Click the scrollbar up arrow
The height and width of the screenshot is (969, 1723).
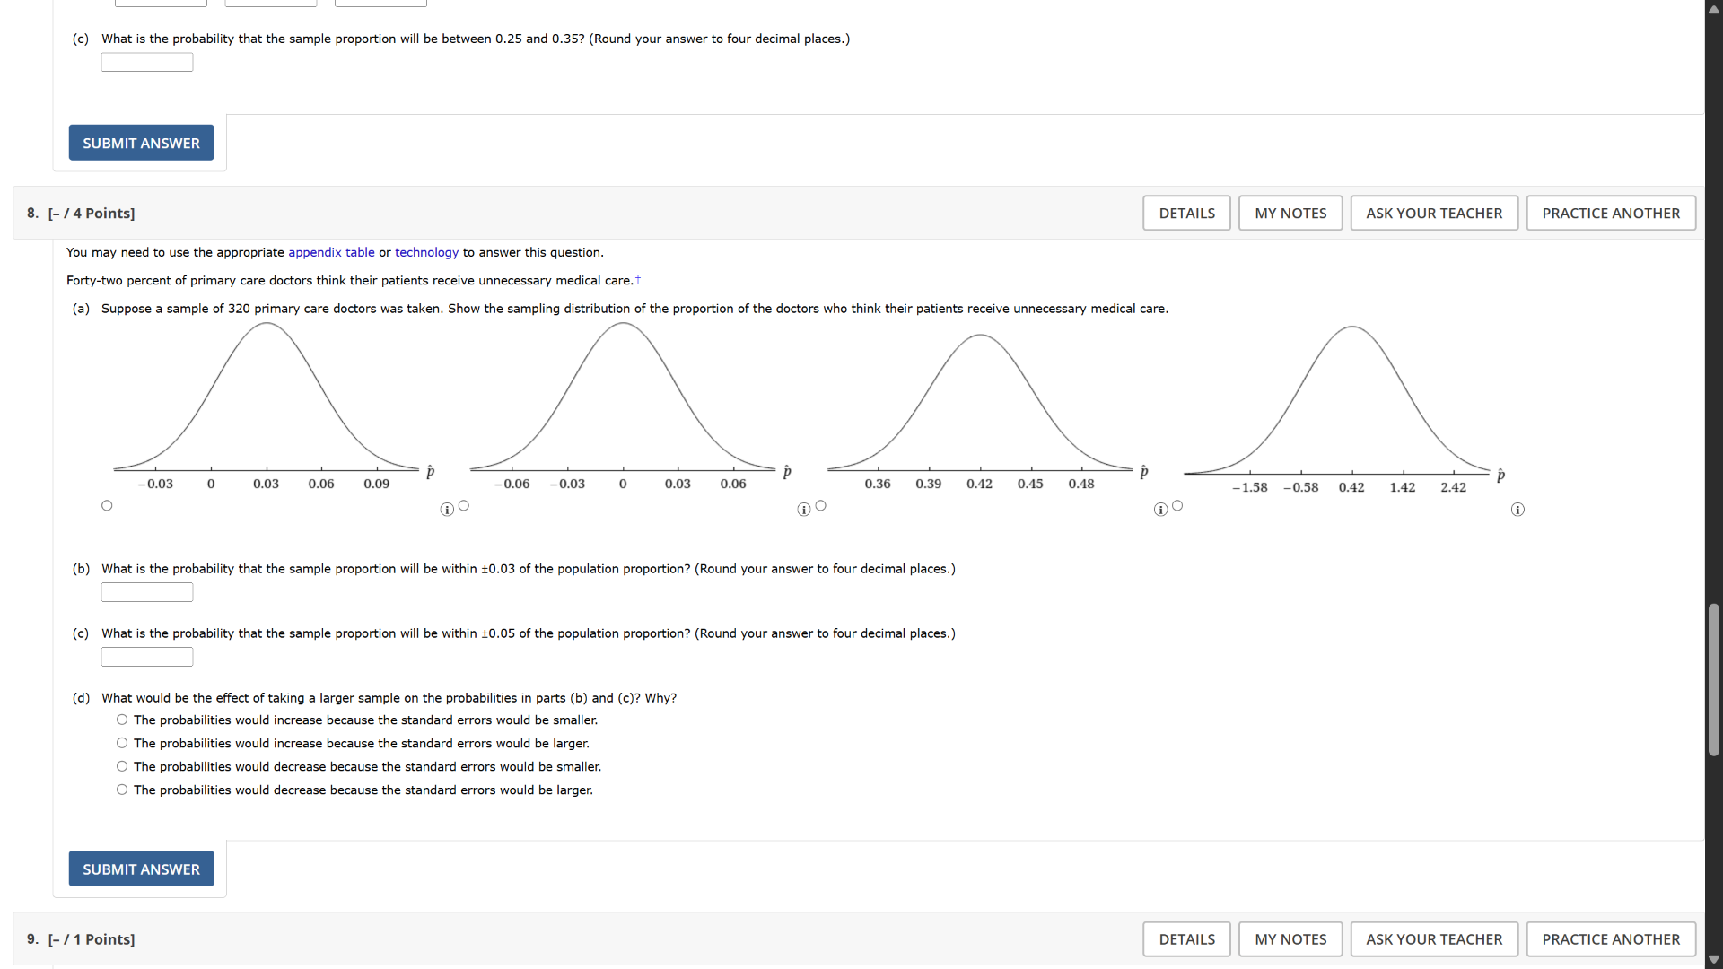pyautogui.click(x=1714, y=9)
